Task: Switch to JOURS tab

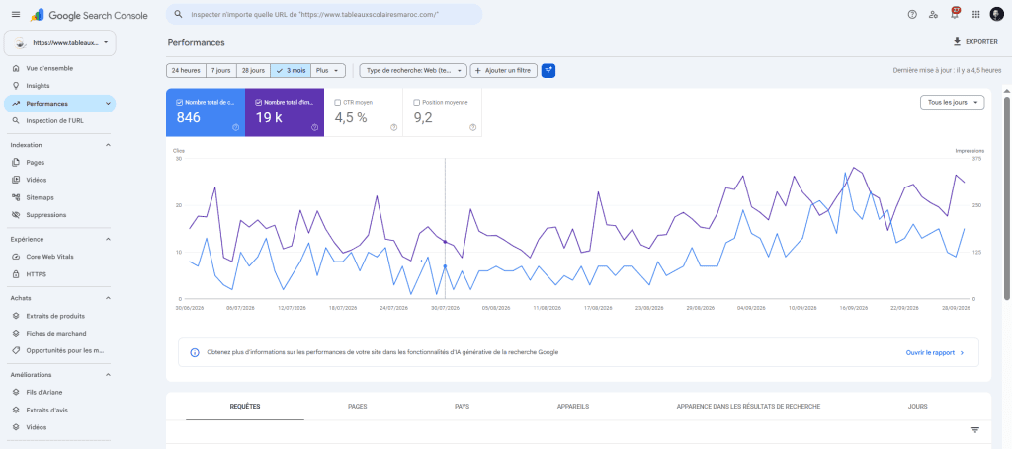Action: 917,407
